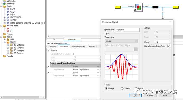Click the HS1 task icon
Screen dimensions: 183x100
[8, 39]
